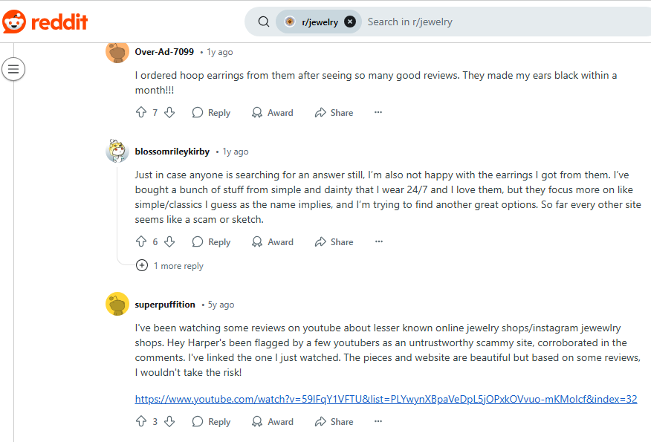Downvote Over-Ad-7099's comment
The image size is (651, 442).
click(169, 113)
